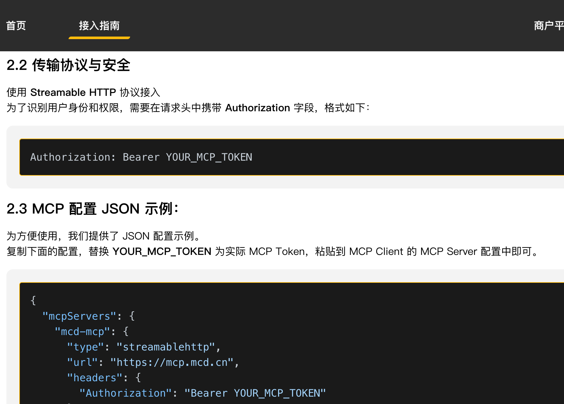Click the "https://mcp.mcd.cn" URL value
Image resolution: width=564 pixels, height=404 pixels.
tap(172, 362)
